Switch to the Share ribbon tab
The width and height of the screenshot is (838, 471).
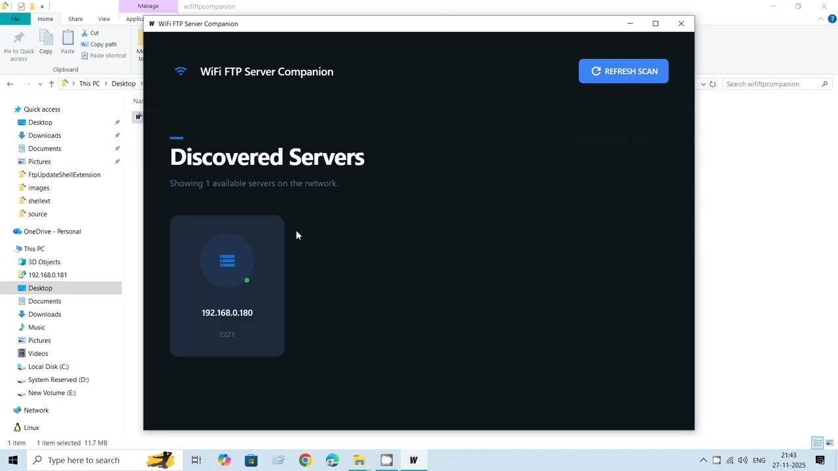[x=75, y=19]
